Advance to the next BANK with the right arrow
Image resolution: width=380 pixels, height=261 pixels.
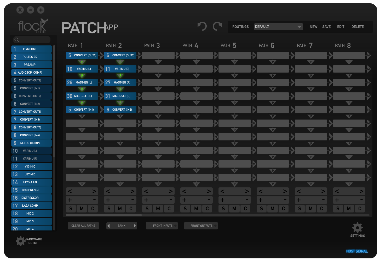point(135,226)
